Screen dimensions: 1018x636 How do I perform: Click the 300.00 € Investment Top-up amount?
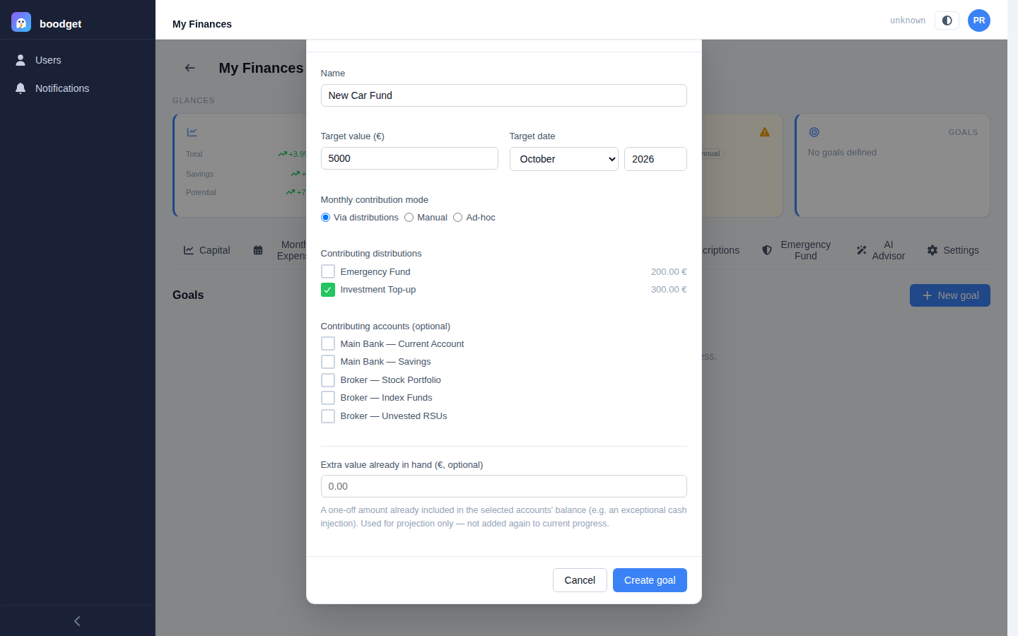click(669, 290)
